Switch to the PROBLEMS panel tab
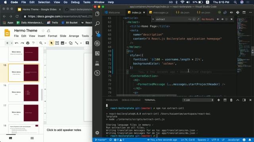 112,100
